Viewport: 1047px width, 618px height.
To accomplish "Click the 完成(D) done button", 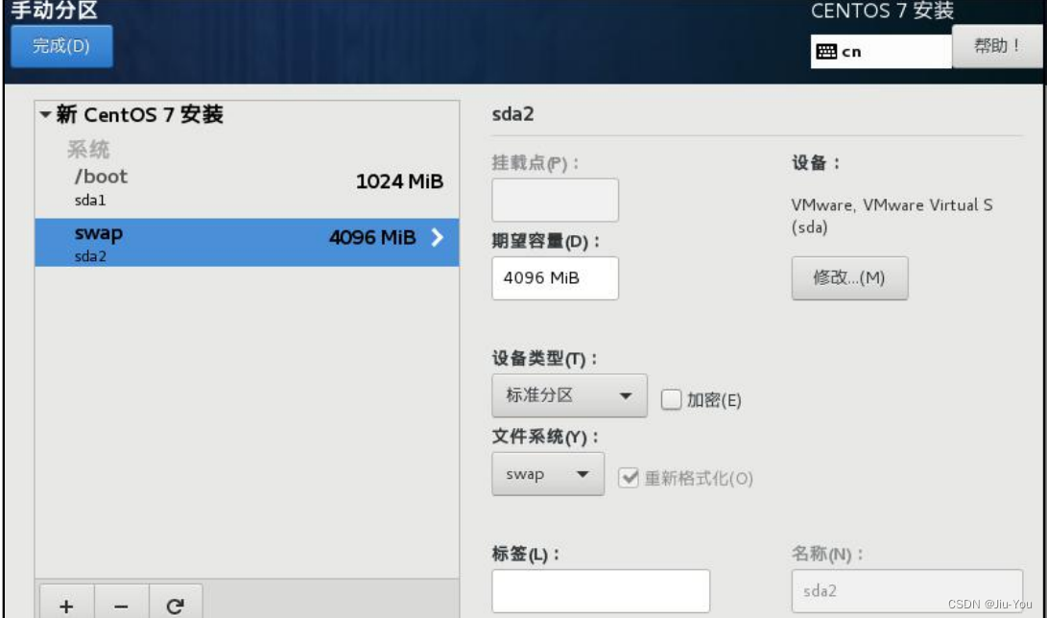I will (x=61, y=45).
